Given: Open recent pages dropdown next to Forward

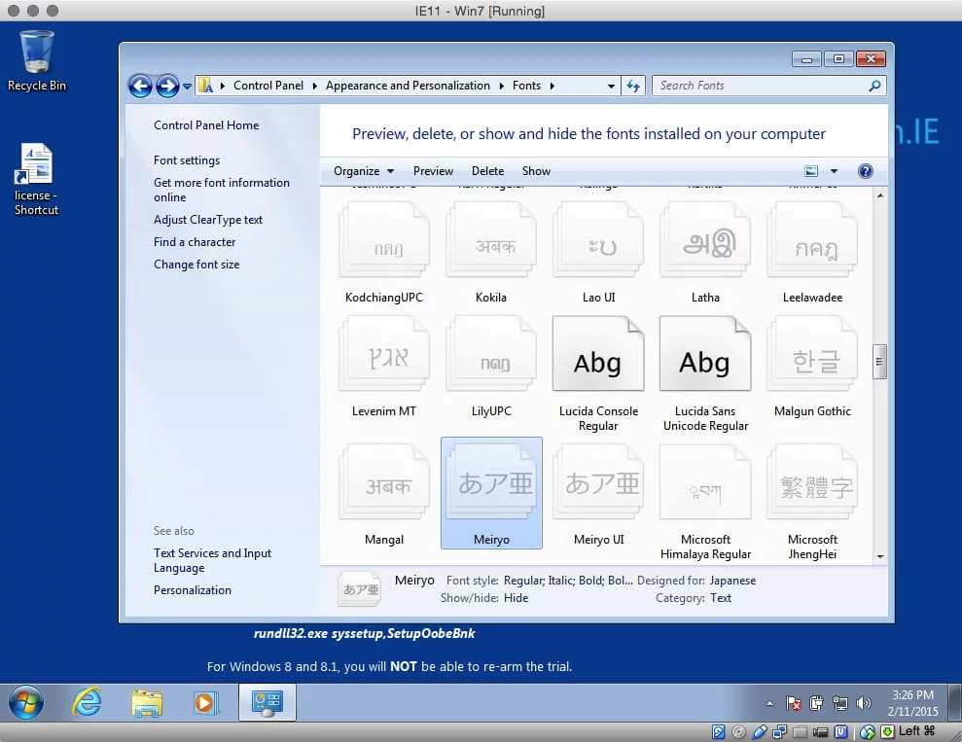Looking at the screenshot, I should click(x=187, y=87).
